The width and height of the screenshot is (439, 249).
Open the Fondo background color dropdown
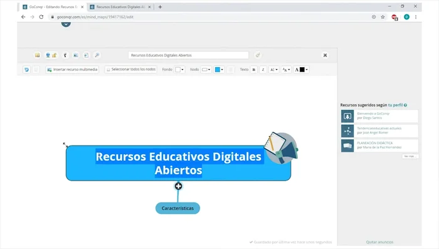click(179, 70)
